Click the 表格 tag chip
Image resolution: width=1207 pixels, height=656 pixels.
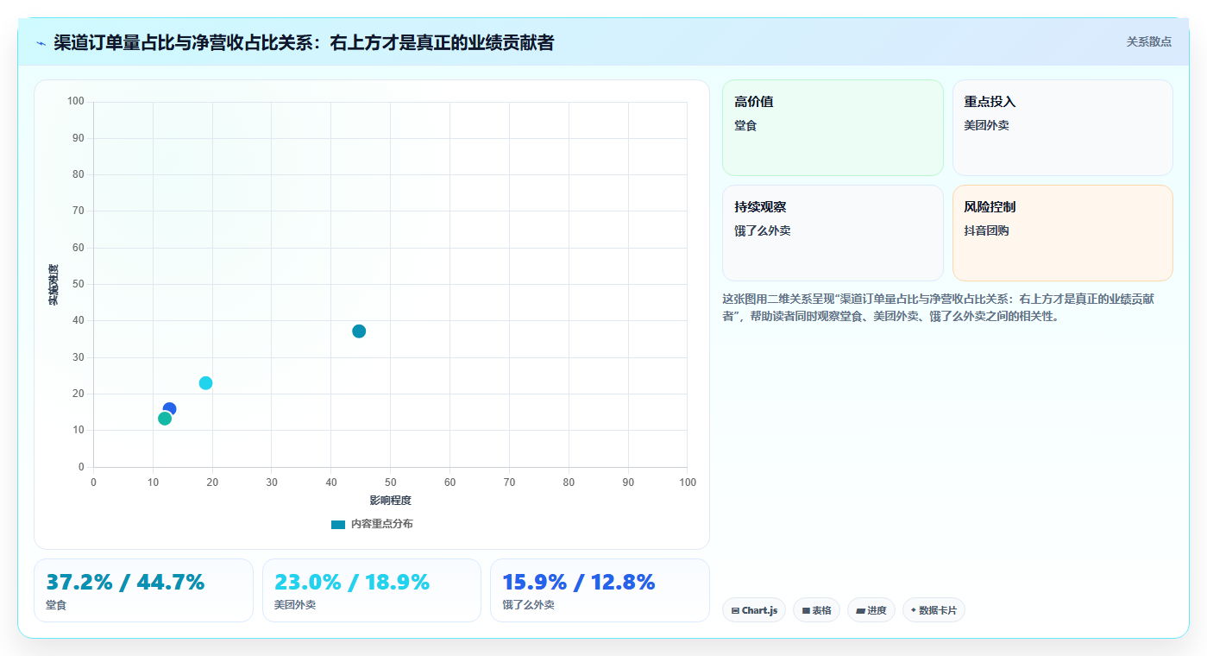pyautogui.click(x=816, y=610)
